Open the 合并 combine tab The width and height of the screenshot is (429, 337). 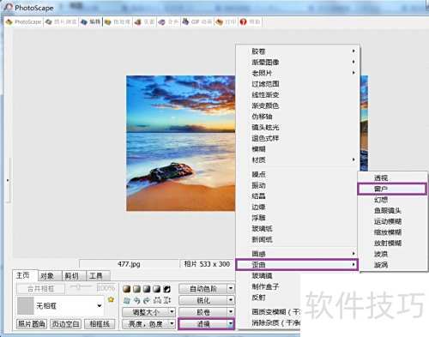tap(168, 21)
